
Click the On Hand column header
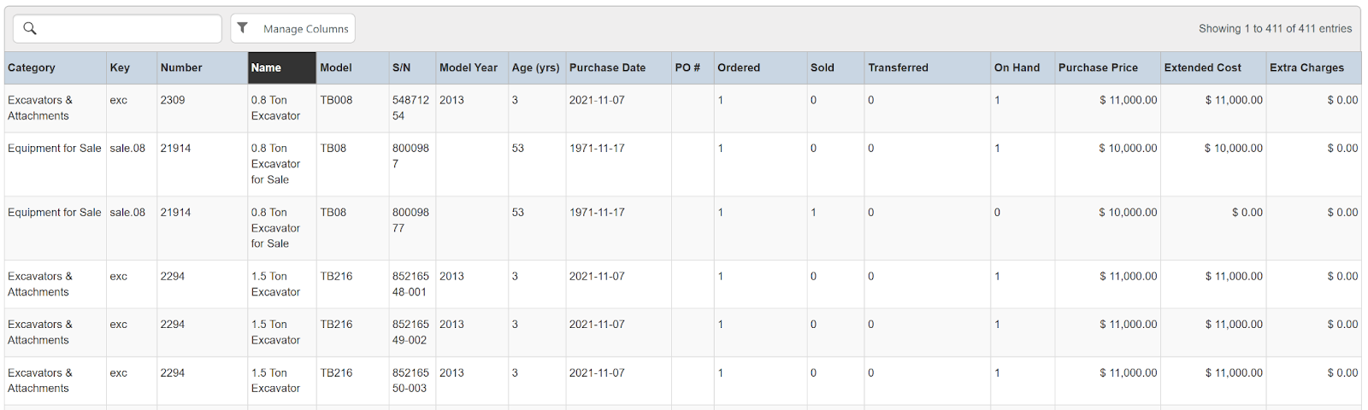pos(1017,67)
